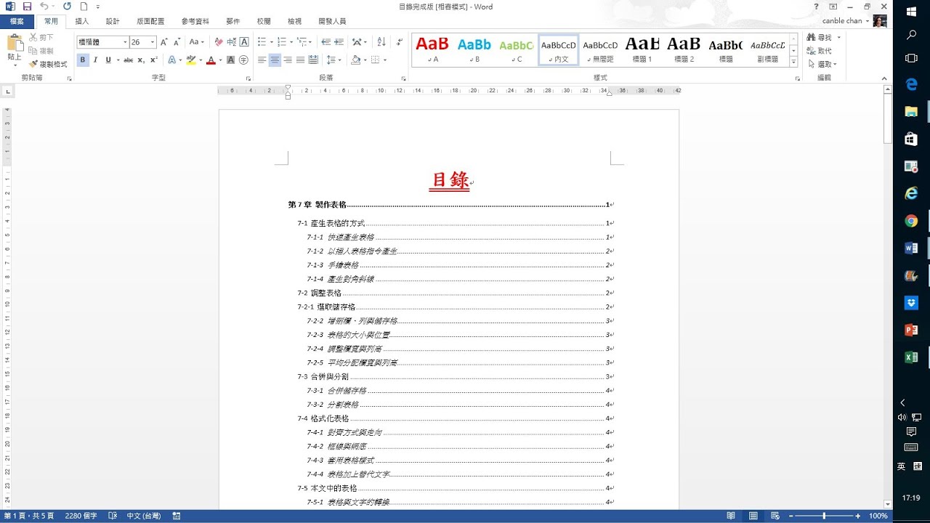Click the phonetic guide (中) icon
Viewport: 930px width, 523px height.
231,42
